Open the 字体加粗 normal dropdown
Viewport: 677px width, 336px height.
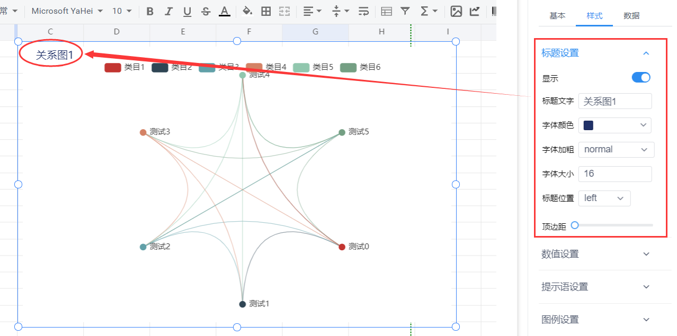coord(617,150)
